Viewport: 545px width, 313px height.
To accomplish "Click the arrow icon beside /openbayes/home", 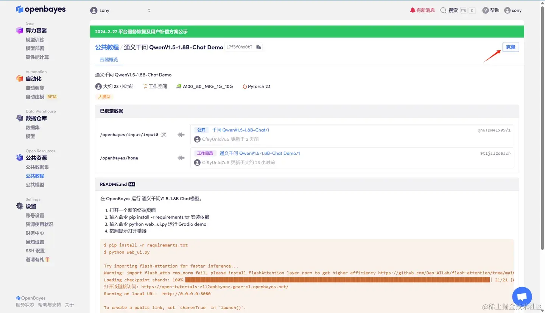I will pos(181,158).
